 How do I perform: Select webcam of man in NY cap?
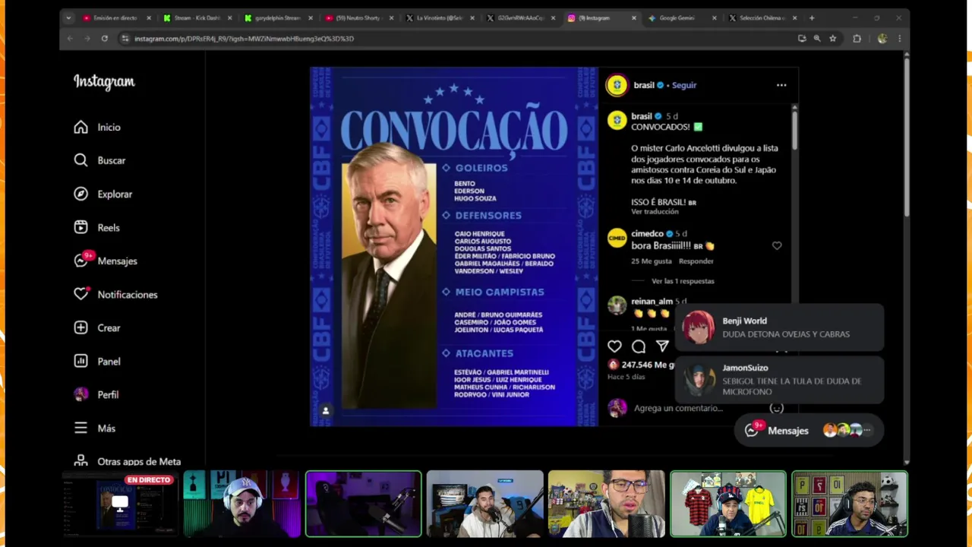(x=241, y=504)
